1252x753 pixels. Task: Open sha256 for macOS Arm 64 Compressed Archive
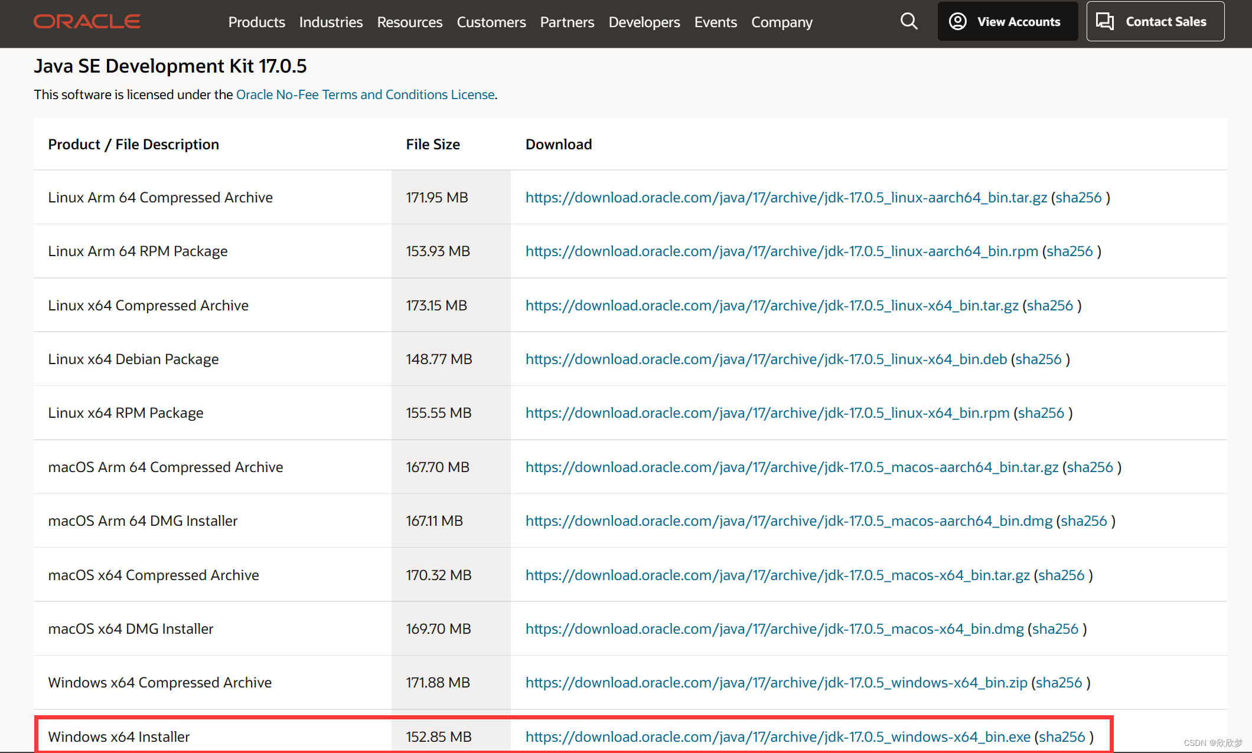coord(1090,467)
